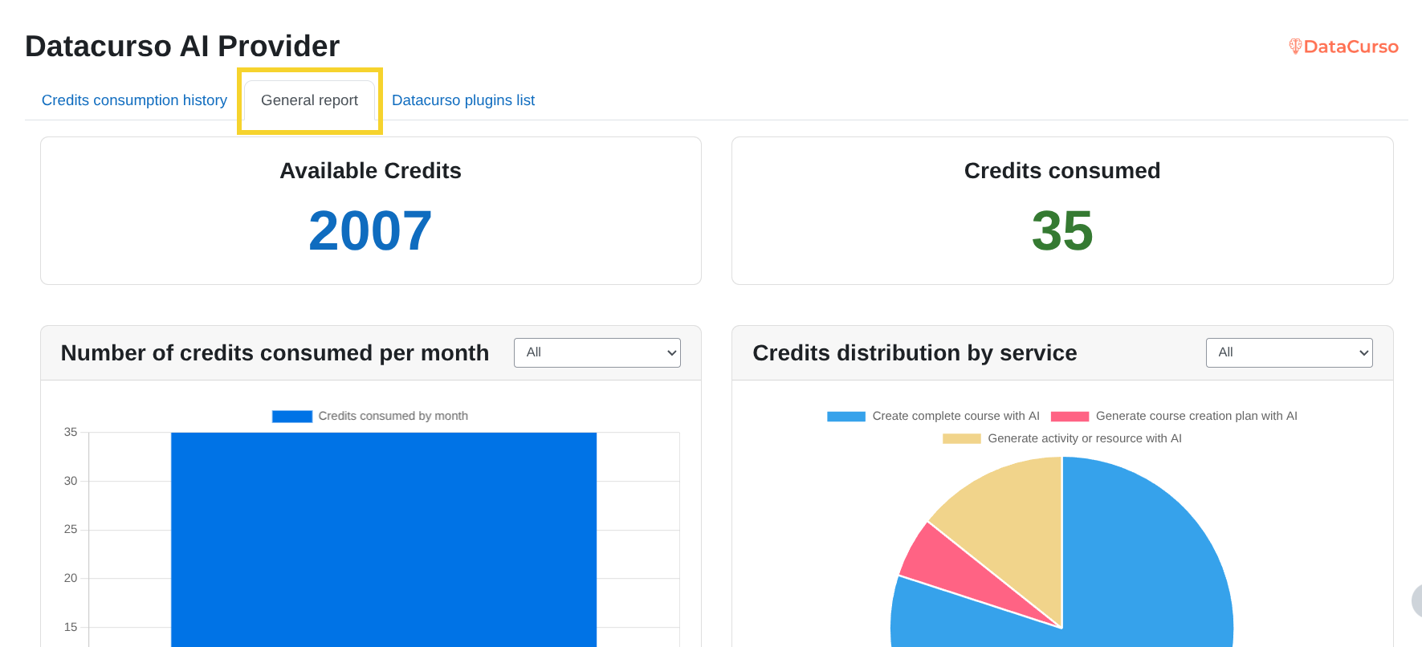This screenshot has height=647, width=1422.
Task: Switch to the Datacurso plugins list tab
Action: 462,100
